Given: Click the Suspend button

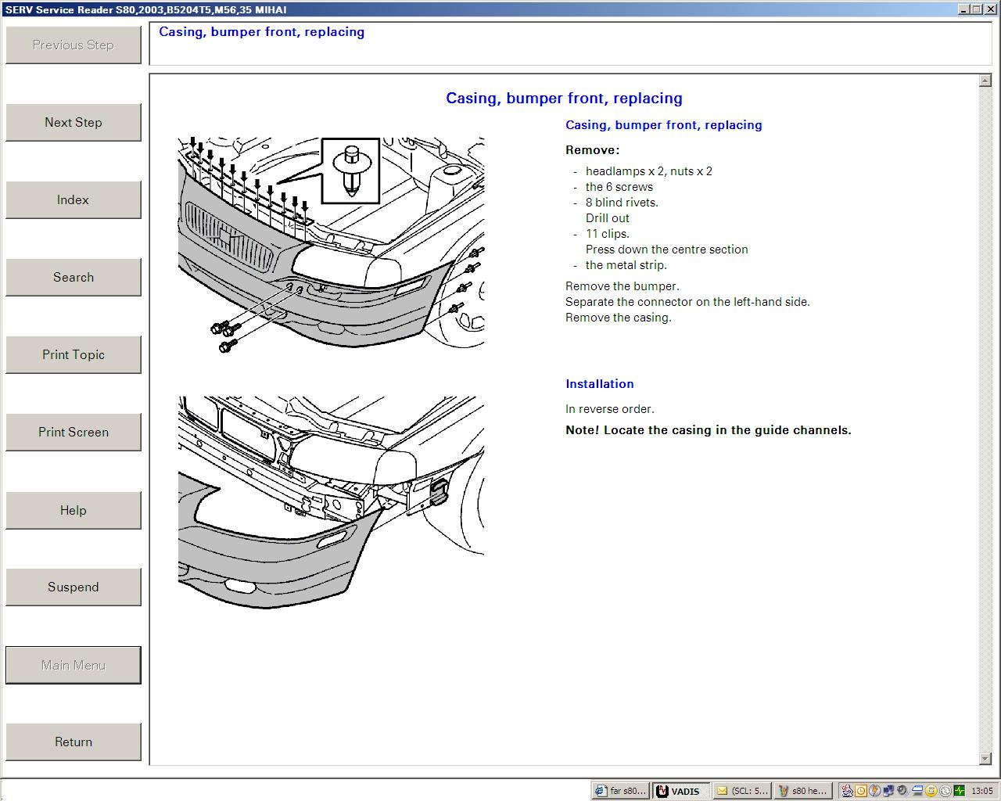Looking at the screenshot, I should click(x=74, y=587).
